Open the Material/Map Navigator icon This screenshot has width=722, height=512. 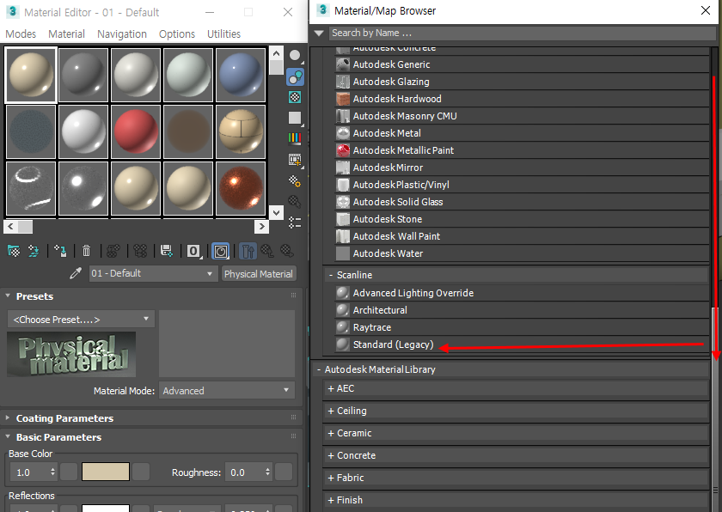click(x=295, y=222)
